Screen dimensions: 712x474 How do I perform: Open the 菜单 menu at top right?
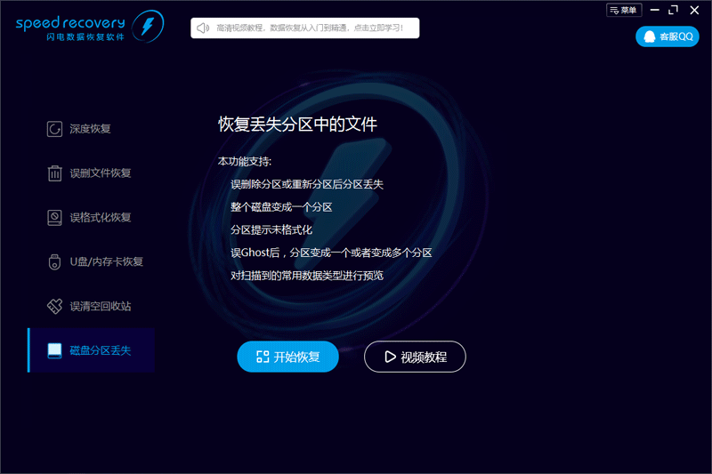[x=624, y=10]
